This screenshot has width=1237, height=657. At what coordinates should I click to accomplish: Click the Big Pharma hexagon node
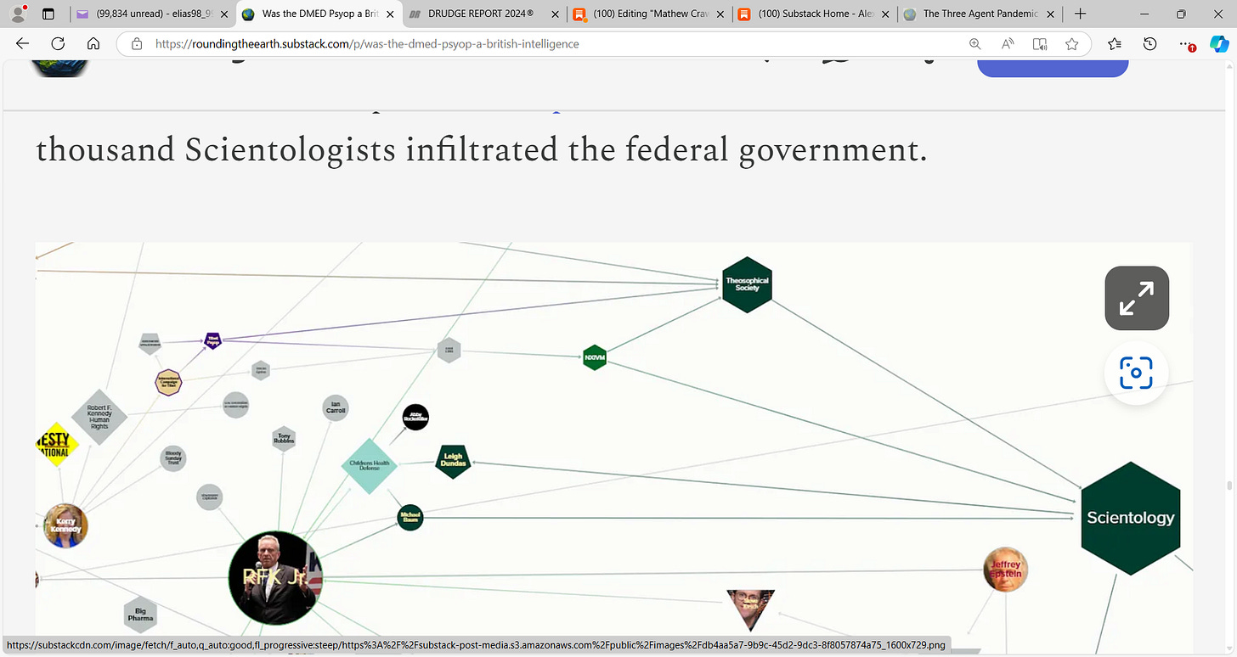click(x=140, y=615)
